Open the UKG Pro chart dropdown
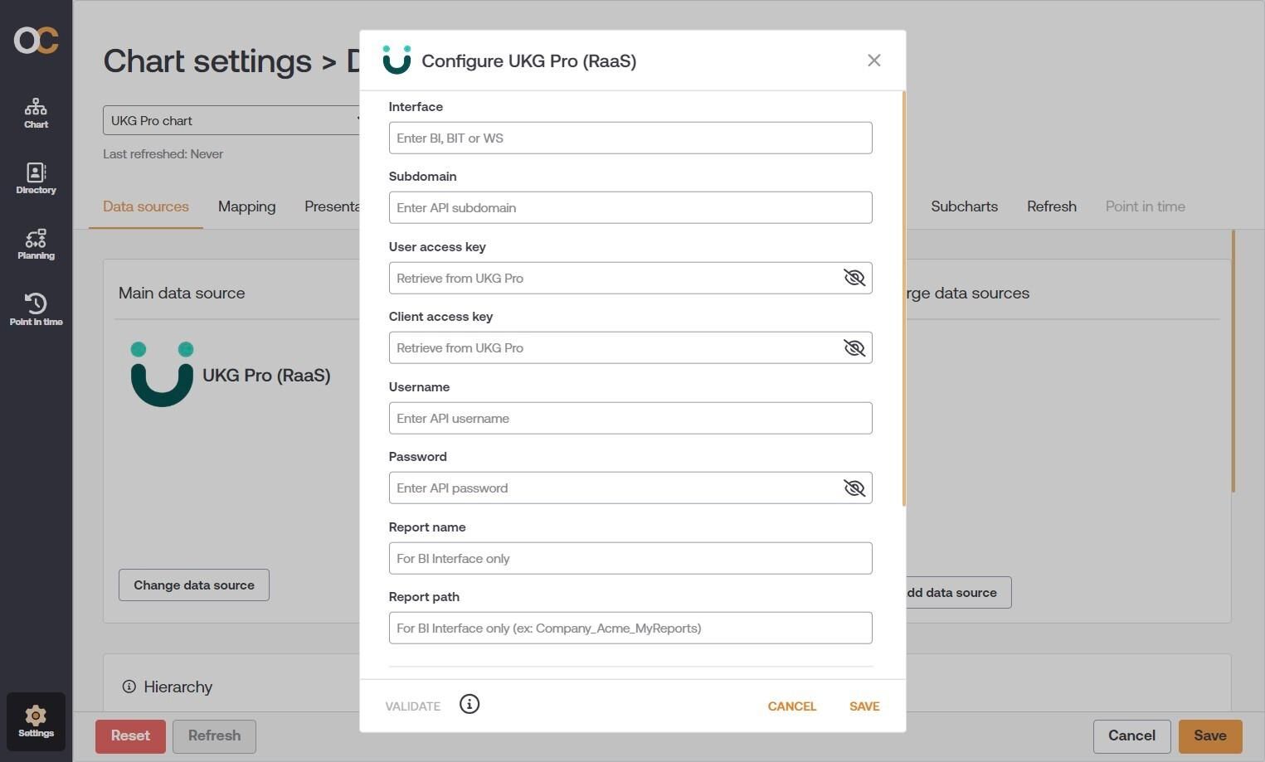This screenshot has height=762, width=1265. tap(232, 120)
